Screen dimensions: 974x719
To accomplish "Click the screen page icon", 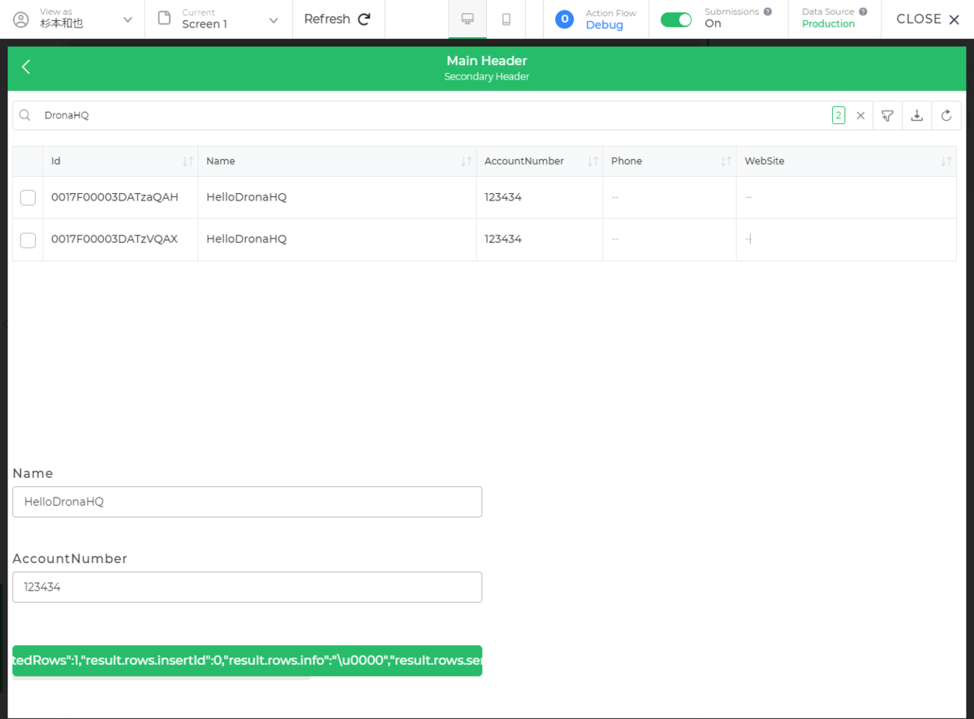I will click(165, 18).
